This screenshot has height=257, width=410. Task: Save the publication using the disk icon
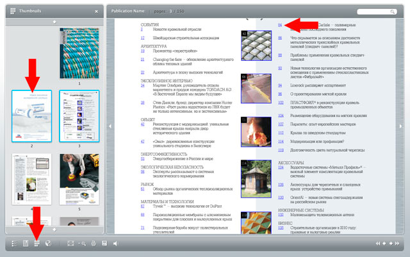tap(104, 244)
